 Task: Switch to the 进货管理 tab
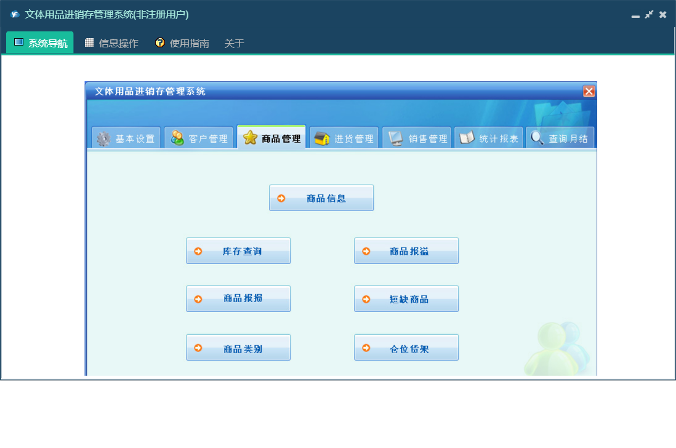[x=344, y=138]
